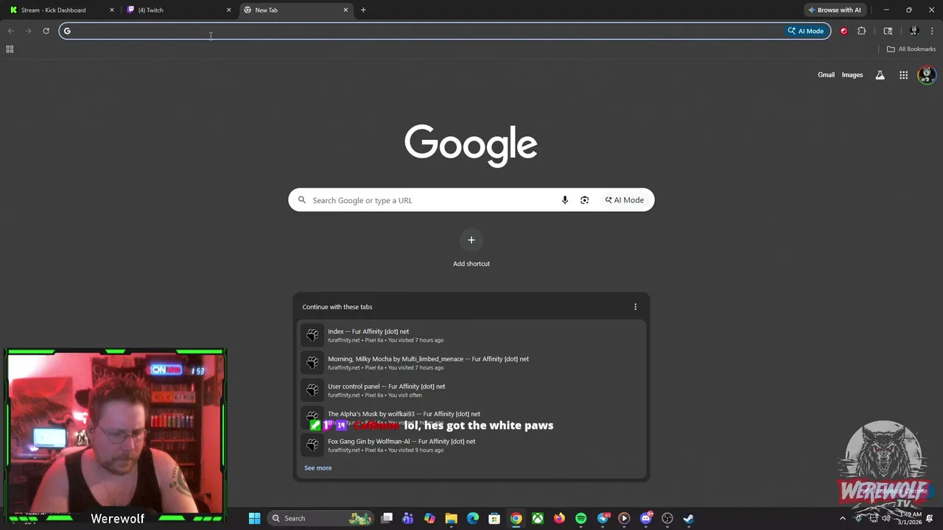Open Spotify from taskbar

pyautogui.click(x=581, y=518)
